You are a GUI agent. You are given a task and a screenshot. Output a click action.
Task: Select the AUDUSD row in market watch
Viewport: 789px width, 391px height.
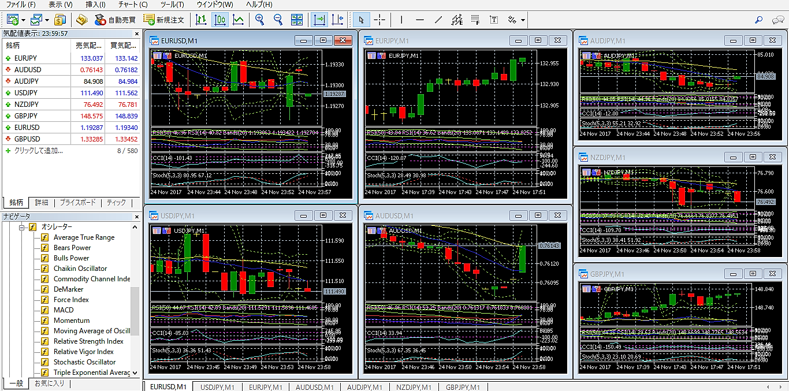tap(70, 70)
